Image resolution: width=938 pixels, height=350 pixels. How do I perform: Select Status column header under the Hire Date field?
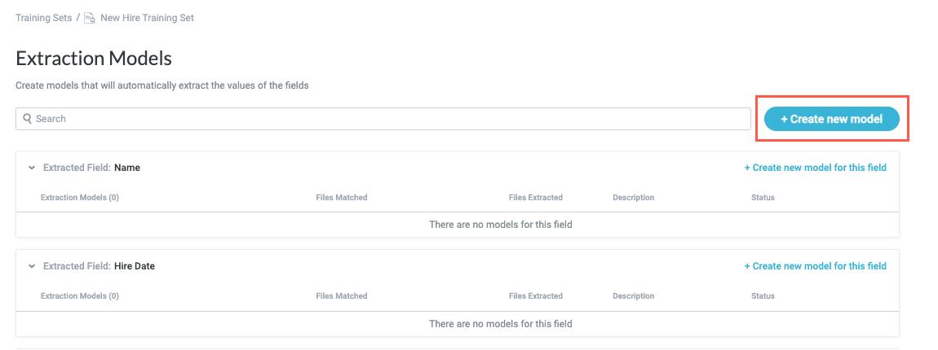763,296
